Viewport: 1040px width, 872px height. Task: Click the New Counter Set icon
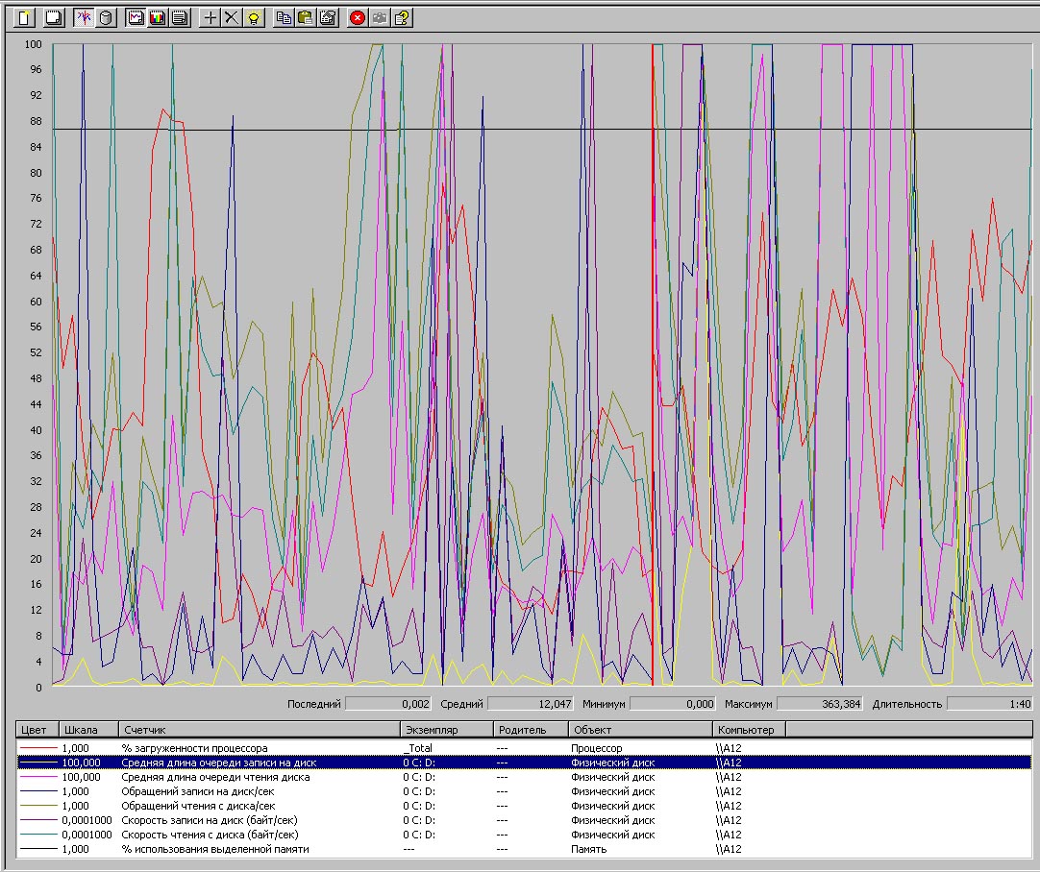tap(24, 17)
